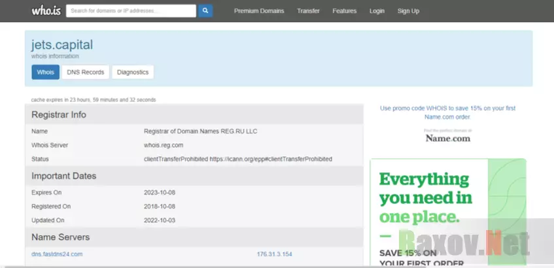This screenshot has width=554, height=268.
Task: Open the Sign Up page
Action: [408, 11]
